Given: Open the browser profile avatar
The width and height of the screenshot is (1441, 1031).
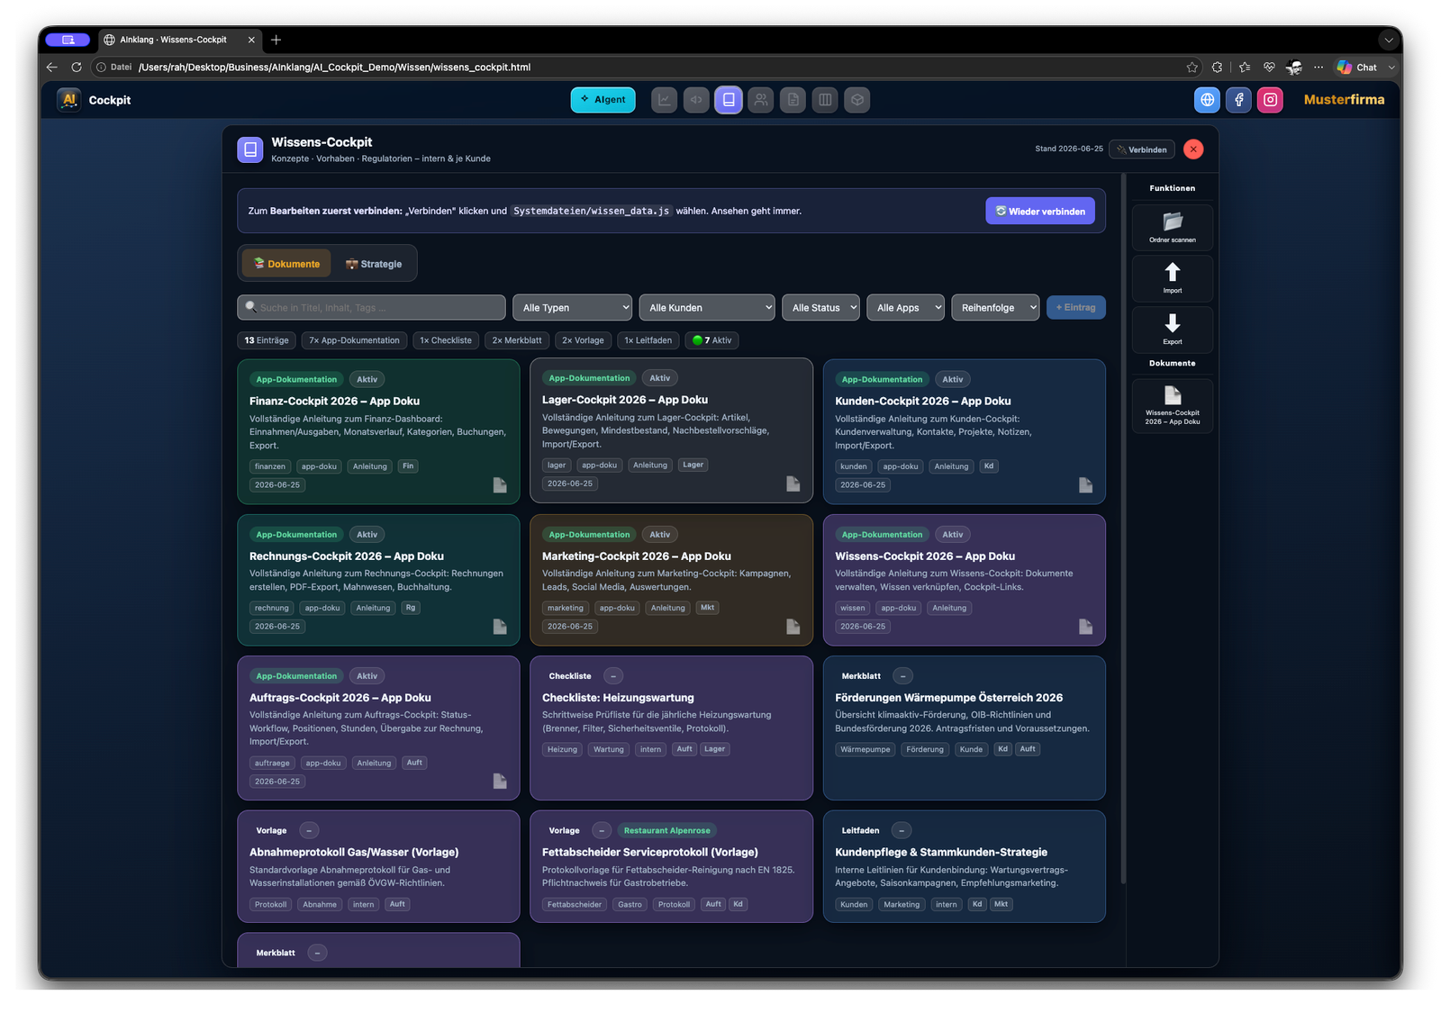Looking at the screenshot, I should (1294, 68).
